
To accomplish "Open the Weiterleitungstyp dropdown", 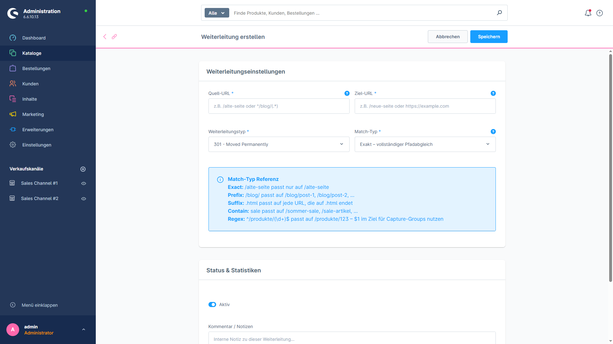I will 279,144.
